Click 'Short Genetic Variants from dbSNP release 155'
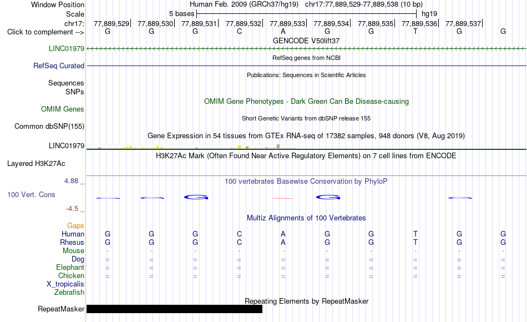Screen dimensions: 527x322 click(x=306, y=118)
